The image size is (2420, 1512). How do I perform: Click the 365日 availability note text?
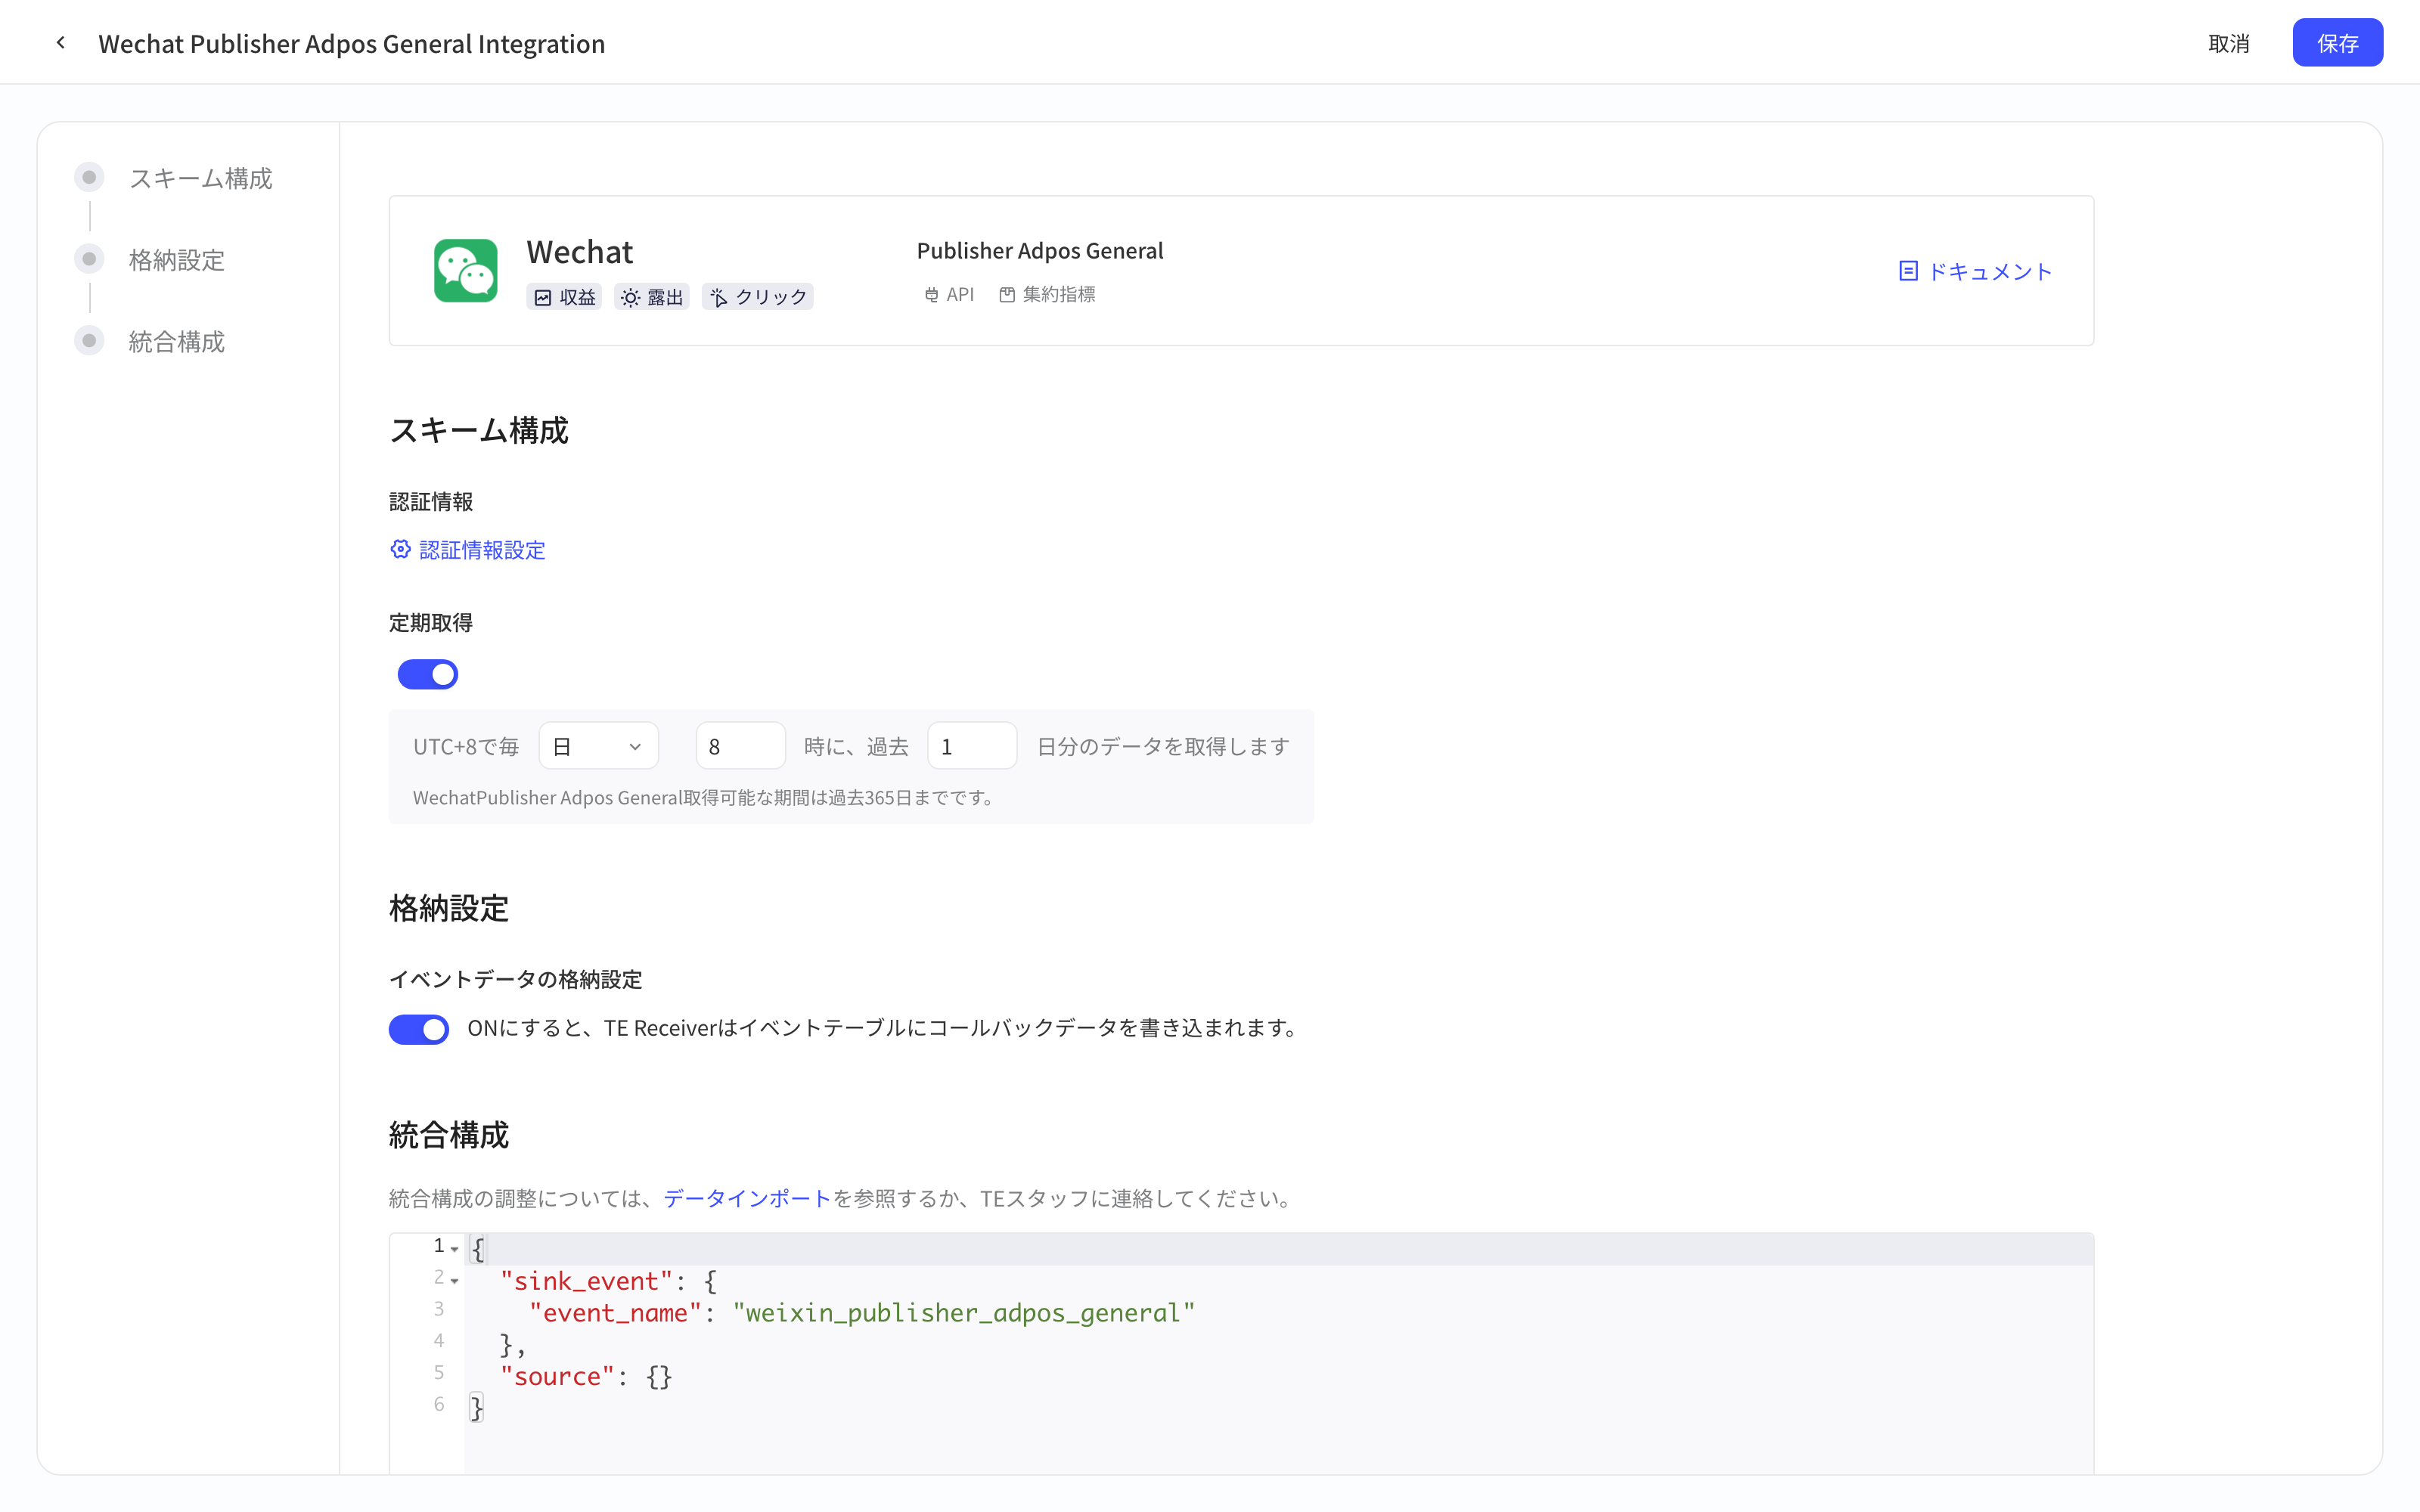705,797
